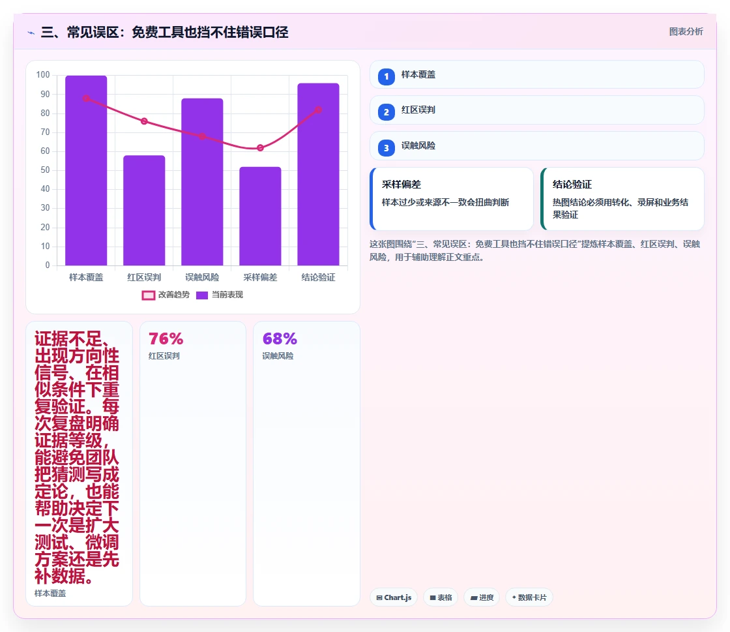Click the x-axis label 误触风险

[x=202, y=278]
